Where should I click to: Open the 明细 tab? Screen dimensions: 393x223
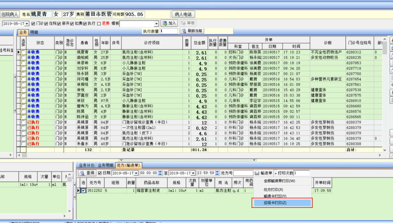tap(34, 32)
